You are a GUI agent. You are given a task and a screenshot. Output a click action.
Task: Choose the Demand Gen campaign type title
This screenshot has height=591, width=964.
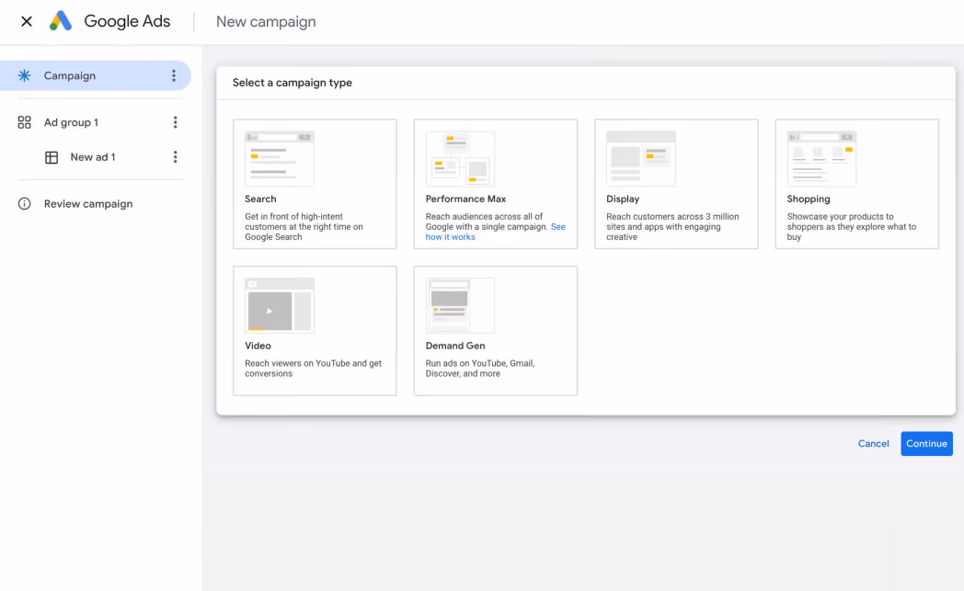point(455,346)
